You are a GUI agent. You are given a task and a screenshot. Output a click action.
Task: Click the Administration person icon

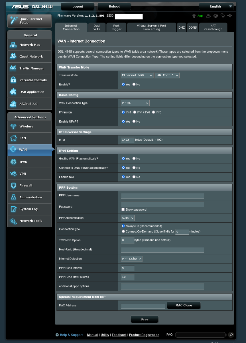coord(13,197)
